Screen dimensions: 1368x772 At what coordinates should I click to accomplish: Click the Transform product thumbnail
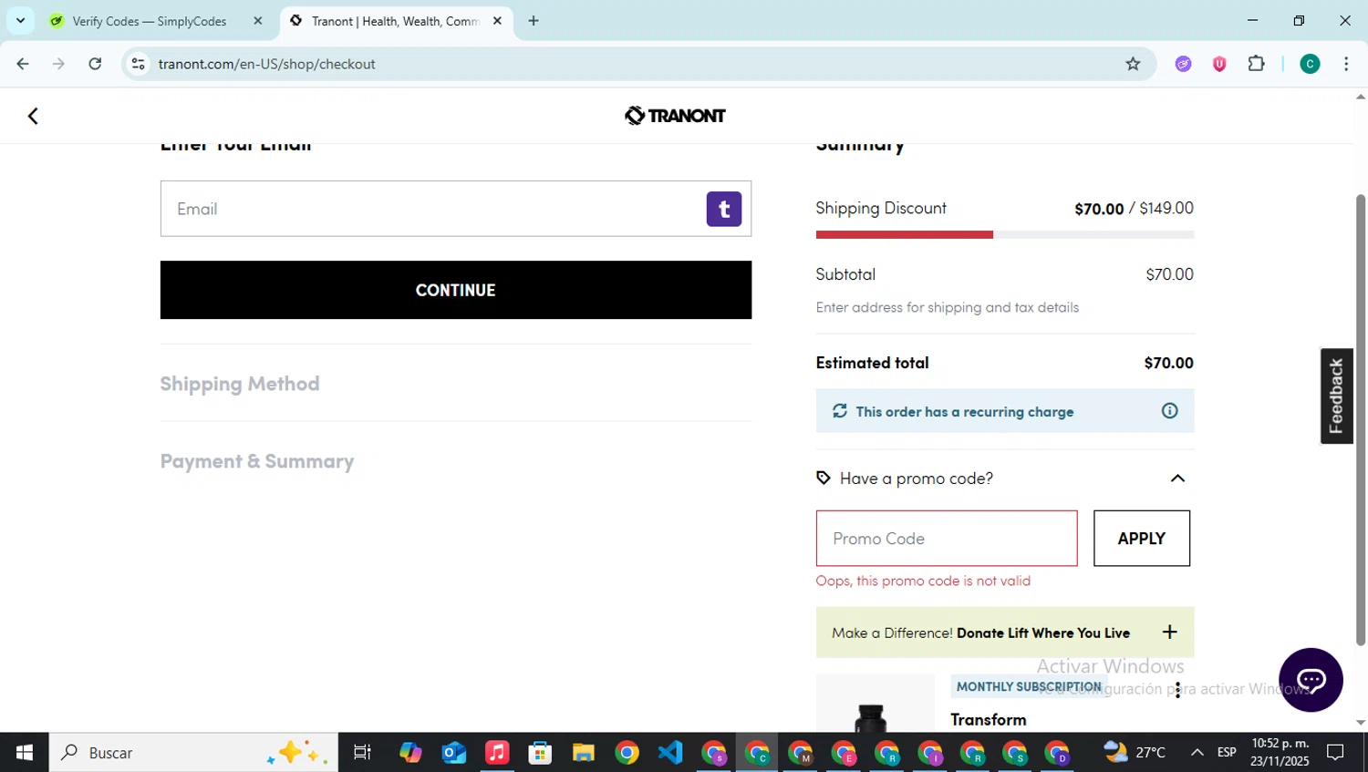coord(876,704)
